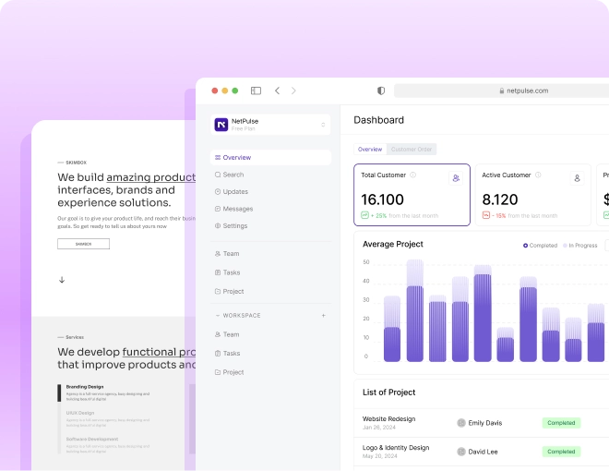
Task: Click the privacy shield icon in toolbar
Action: [381, 91]
